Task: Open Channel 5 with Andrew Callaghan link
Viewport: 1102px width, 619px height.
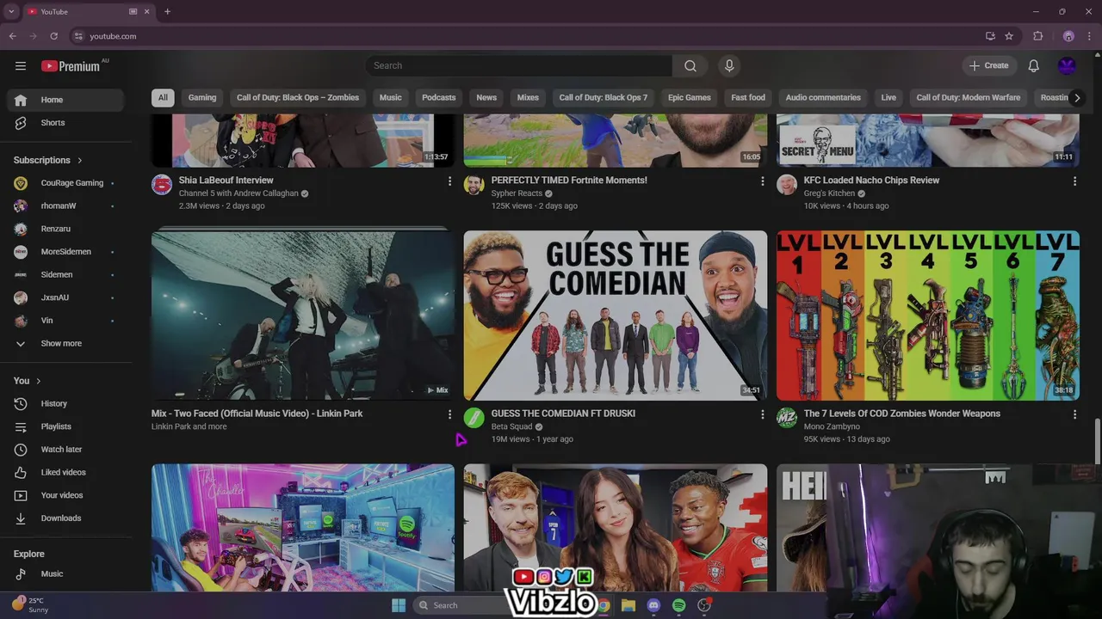Action: [x=238, y=193]
